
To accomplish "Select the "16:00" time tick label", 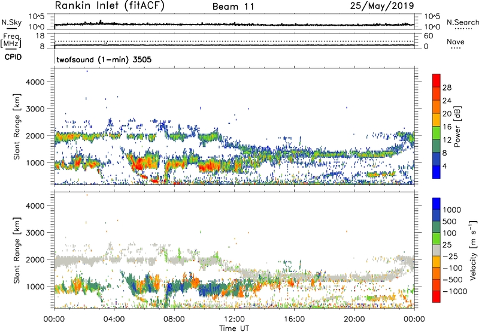I will pyautogui.click(x=294, y=319).
